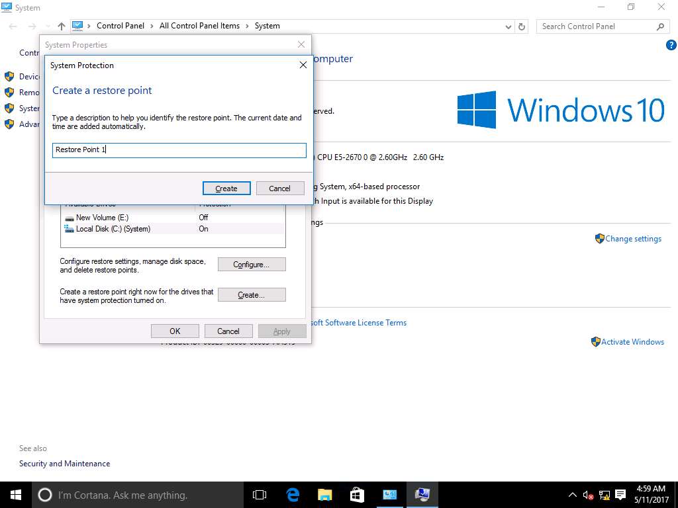
Task: Click the System breadcrumb in the address bar
Action: point(267,26)
